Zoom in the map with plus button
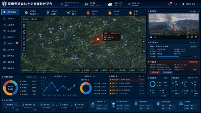Viewport: 201px width, 113px height. pos(144,42)
